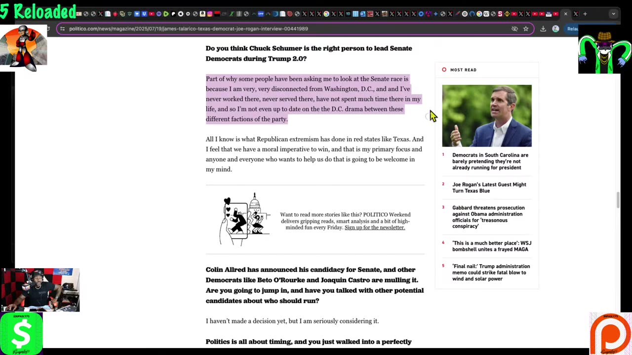The width and height of the screenshot is (632, 355).
Task: Open the Most Read featured photo
Action: tap(487, 116)
